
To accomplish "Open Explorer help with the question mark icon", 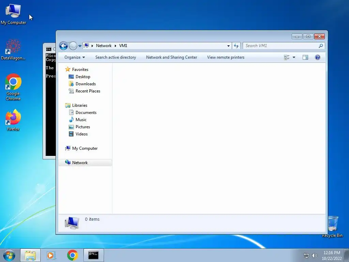I will tap(318, 57).
